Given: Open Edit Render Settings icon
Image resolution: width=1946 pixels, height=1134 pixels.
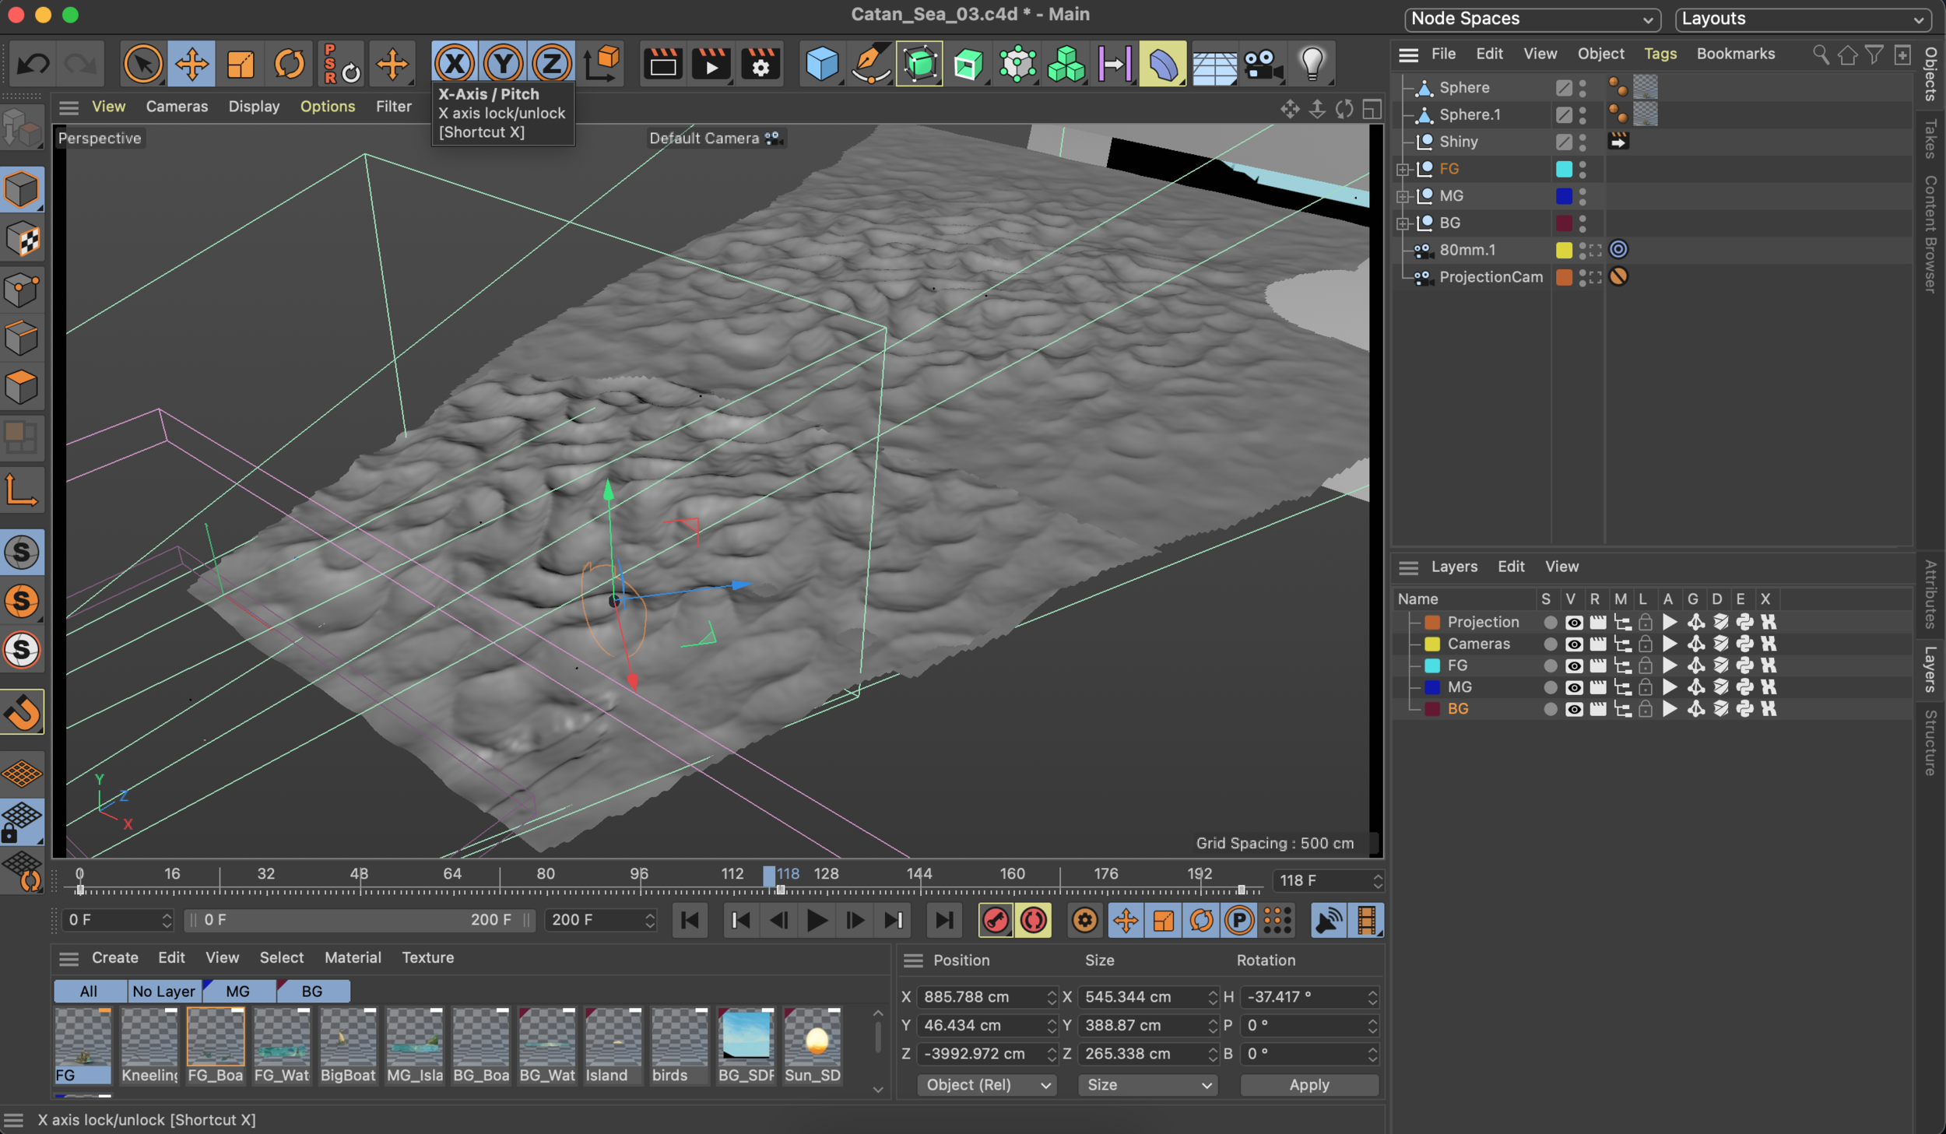Looking at the screenshot, I should coord(760,64).
